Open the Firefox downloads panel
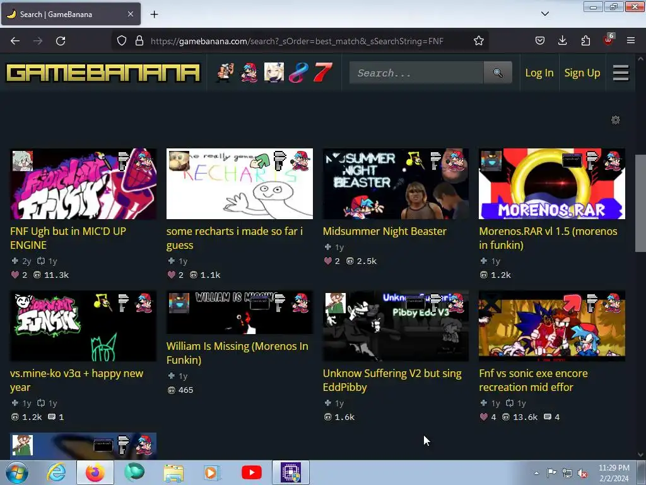This screenshot has height=485, width=646. point(562,40)
